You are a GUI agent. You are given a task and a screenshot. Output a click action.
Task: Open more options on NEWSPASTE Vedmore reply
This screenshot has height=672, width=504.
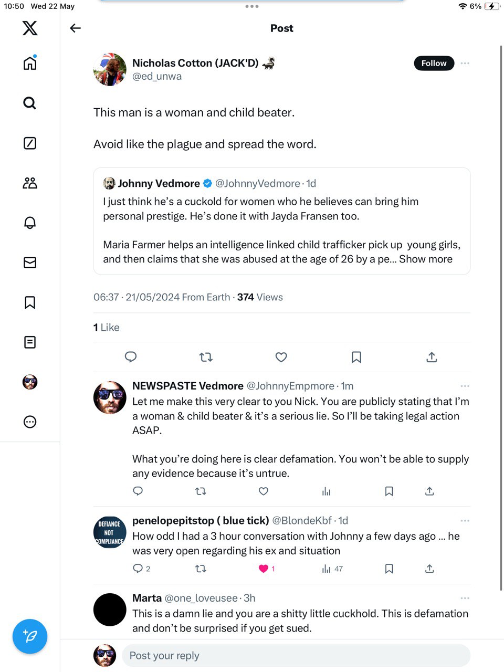465,386
